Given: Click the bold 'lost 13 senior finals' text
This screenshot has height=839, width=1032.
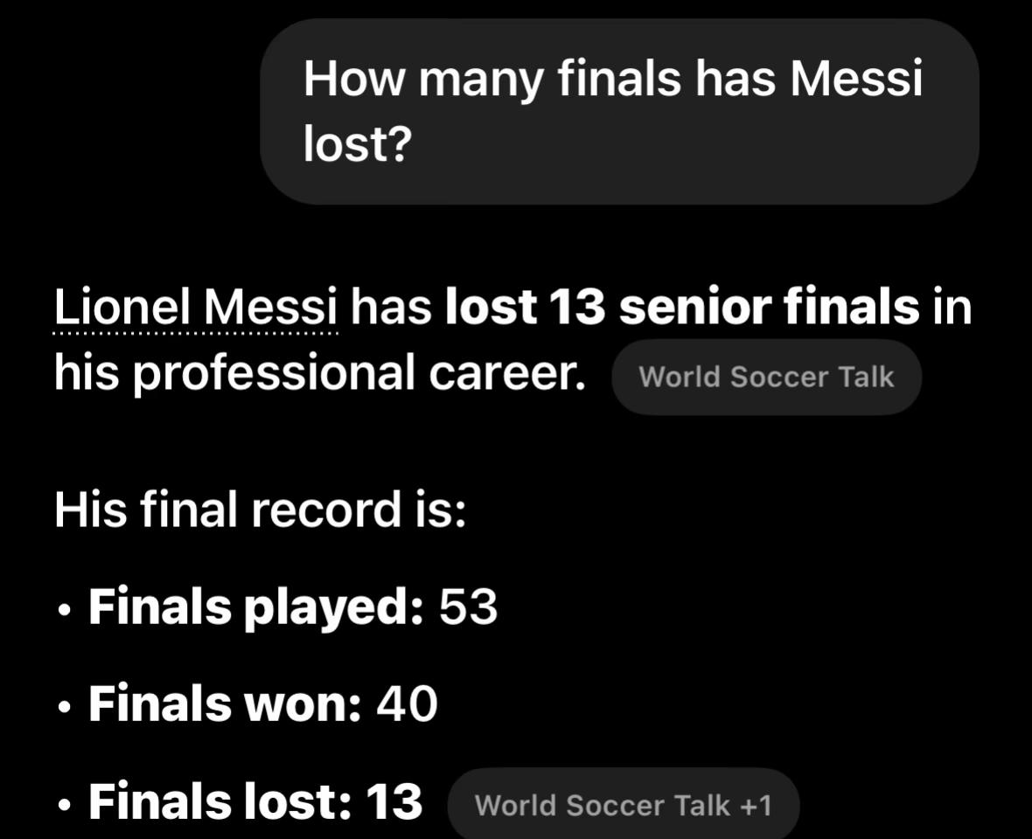Looking at the screenshot, I should tap(682, 307).
